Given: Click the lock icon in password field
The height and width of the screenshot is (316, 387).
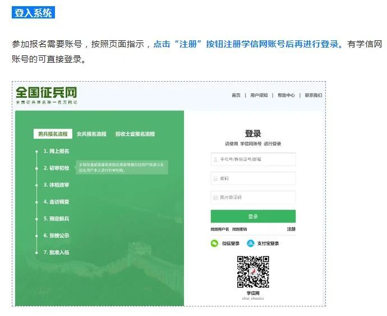Looking at the screenshot, I should (215, 178).
